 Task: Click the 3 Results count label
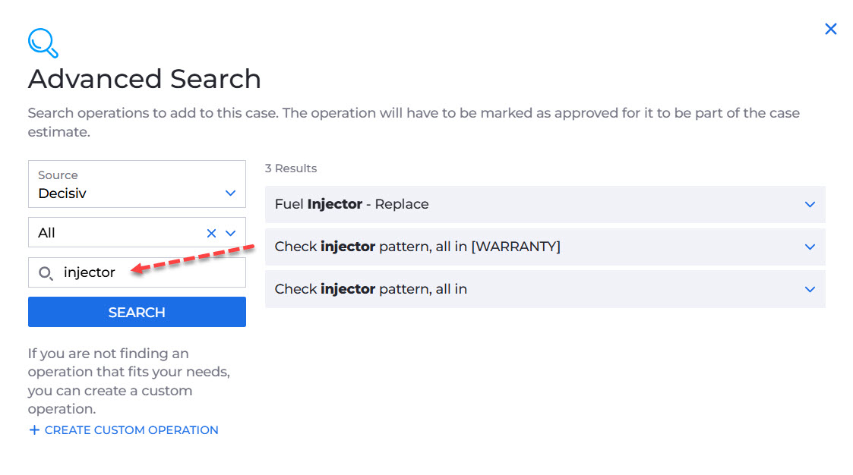coord(290,168)
